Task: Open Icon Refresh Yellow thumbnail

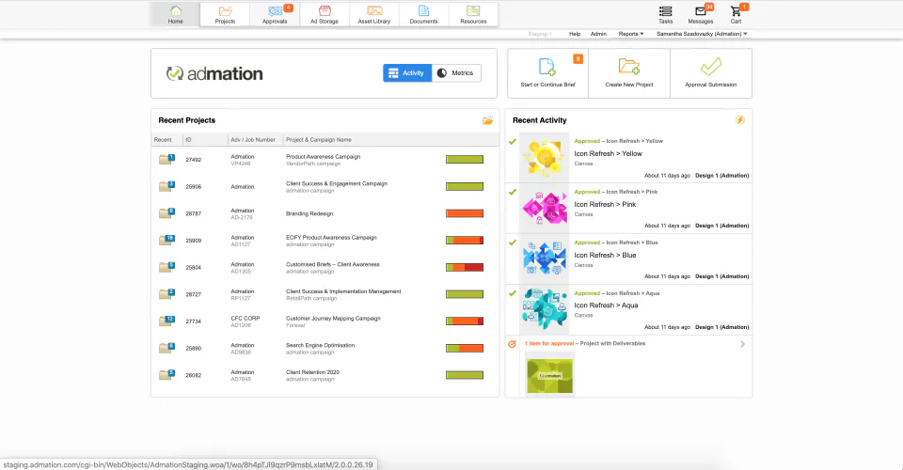Action: coord(545,158)
